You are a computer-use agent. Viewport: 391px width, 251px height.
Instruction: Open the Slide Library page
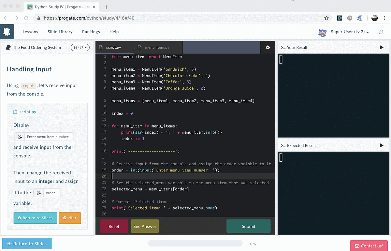(x=60, y=32)
